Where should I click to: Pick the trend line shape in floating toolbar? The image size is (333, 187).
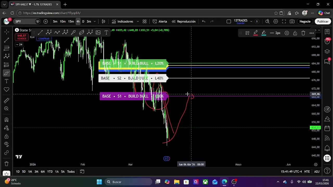pos(40,32)
